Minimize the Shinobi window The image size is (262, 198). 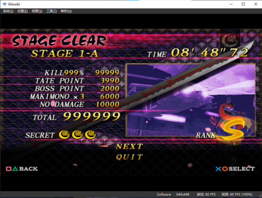point(231,4)
